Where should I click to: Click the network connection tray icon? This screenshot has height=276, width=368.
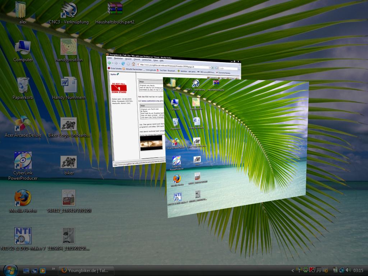(x=342, y=270)
